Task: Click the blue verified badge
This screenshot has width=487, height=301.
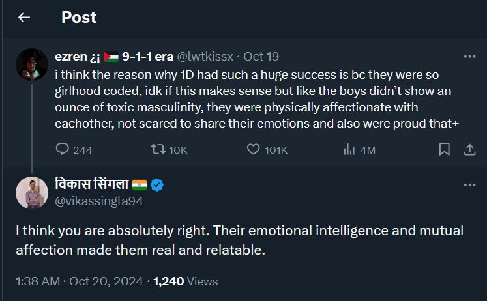Action: coord(157,185)
